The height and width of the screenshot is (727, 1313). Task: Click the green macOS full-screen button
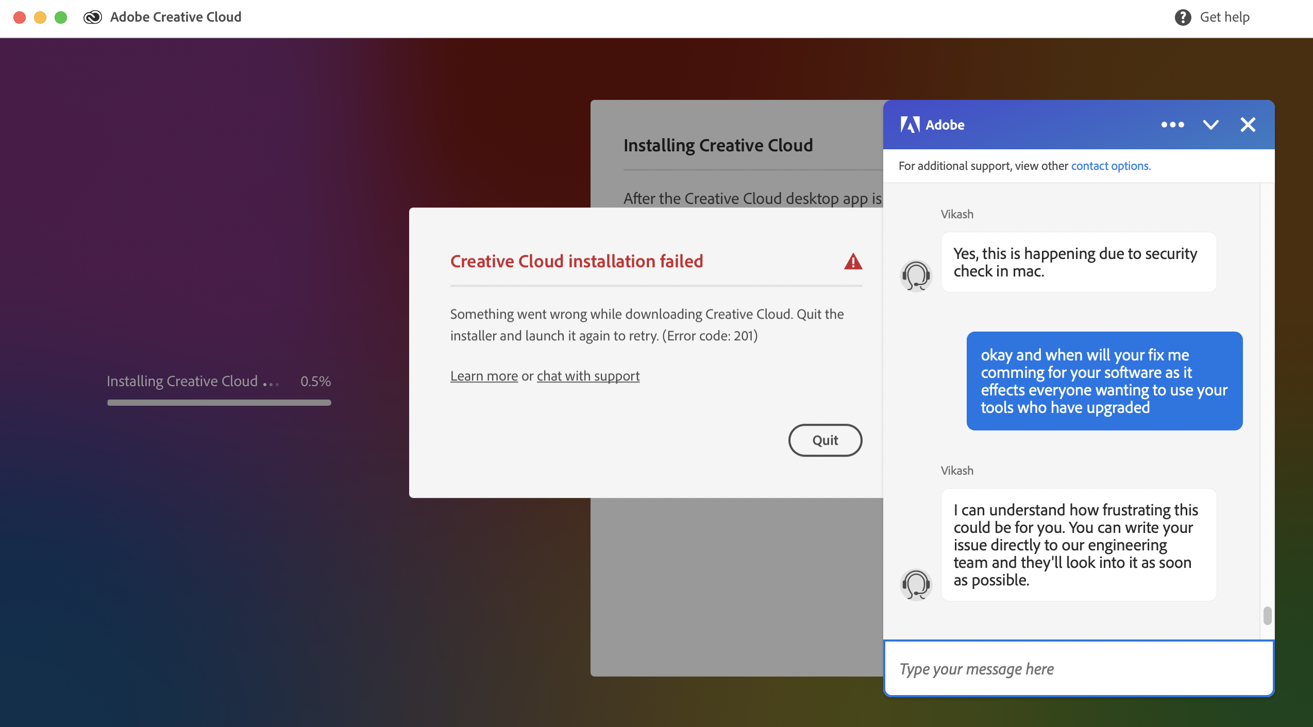tap(61, 18)
